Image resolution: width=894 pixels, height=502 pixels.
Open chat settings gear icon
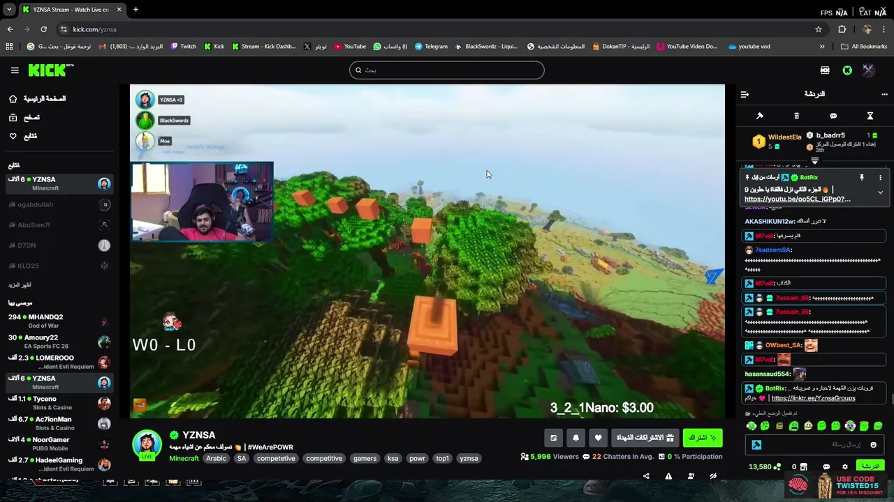[845, 467]
